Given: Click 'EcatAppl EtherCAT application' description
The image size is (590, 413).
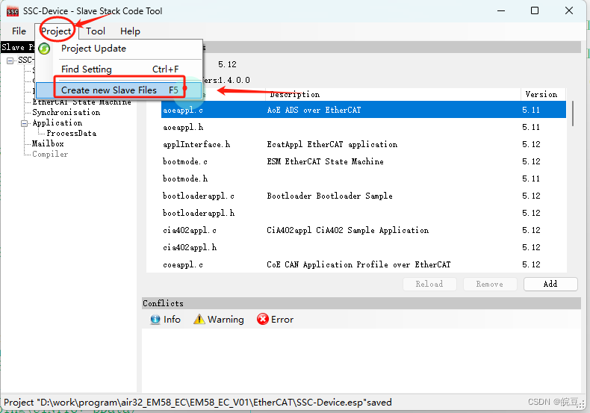Looking at the screenshot, I should (x=332, y=144).
